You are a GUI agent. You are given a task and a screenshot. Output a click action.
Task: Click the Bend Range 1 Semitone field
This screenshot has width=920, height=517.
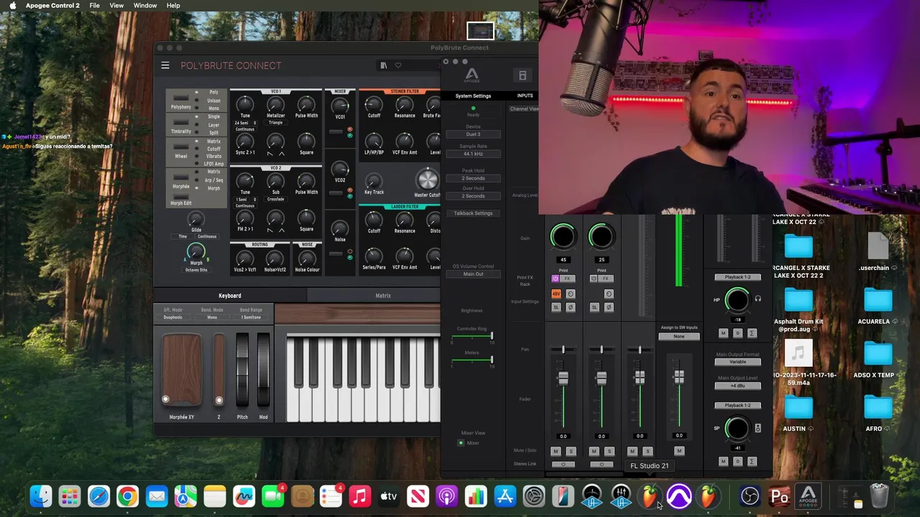click(x=251, y=317)
